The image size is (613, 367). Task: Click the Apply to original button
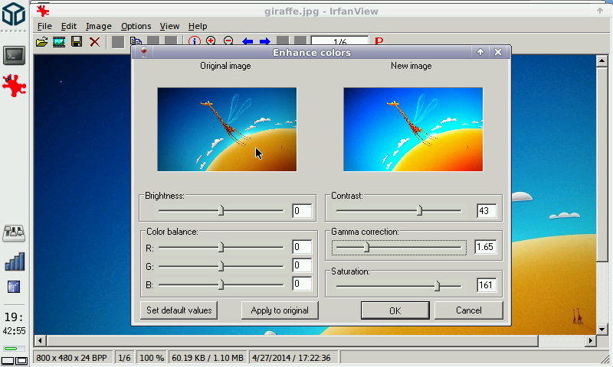pyautogui.click(x=280, y=310)
